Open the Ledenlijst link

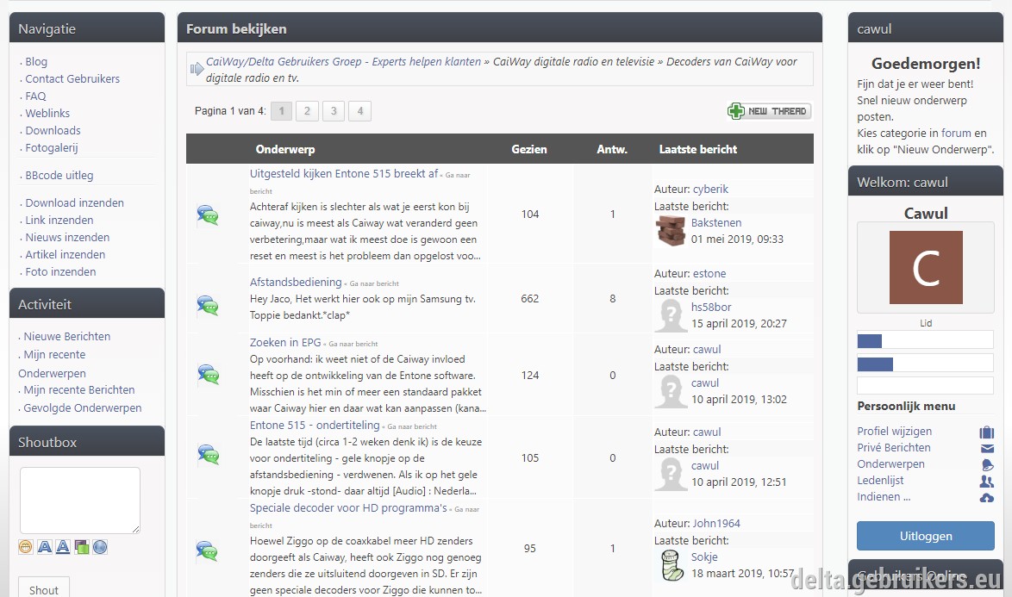(x=880, y=481)
